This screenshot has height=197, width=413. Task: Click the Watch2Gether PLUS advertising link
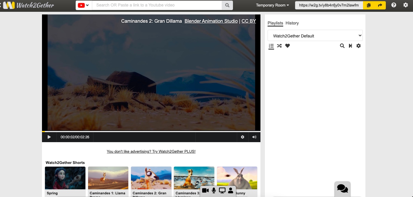pyautogui.click(x=151, y=151)
